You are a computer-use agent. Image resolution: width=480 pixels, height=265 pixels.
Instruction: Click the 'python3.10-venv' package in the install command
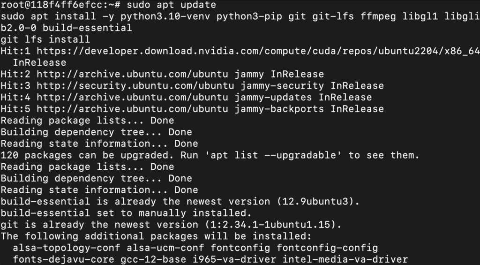[x=165, y=16]
